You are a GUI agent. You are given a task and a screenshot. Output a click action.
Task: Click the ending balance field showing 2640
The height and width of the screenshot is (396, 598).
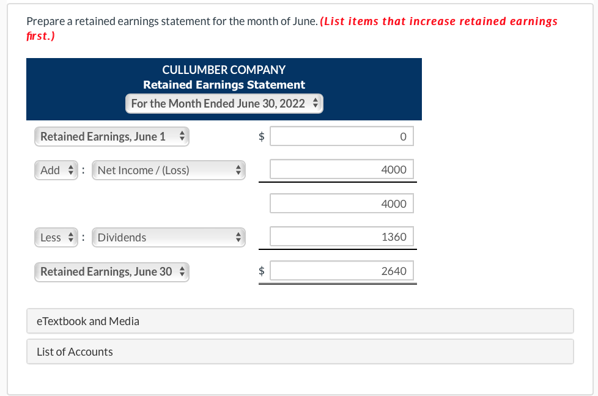(342, 271)
